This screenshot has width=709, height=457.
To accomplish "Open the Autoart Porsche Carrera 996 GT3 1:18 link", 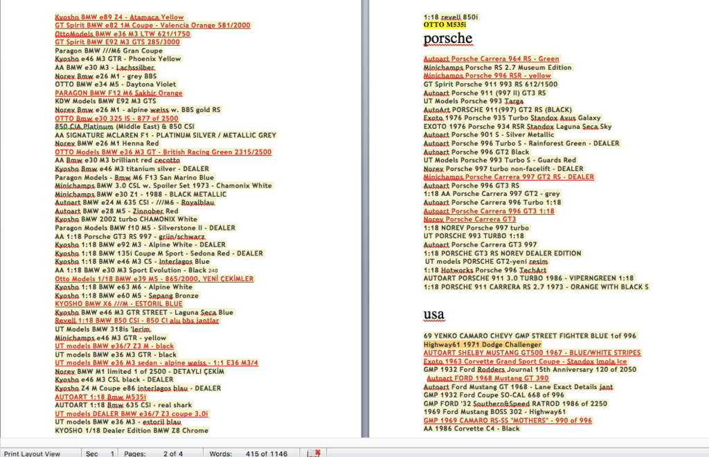I will point(489,211).
